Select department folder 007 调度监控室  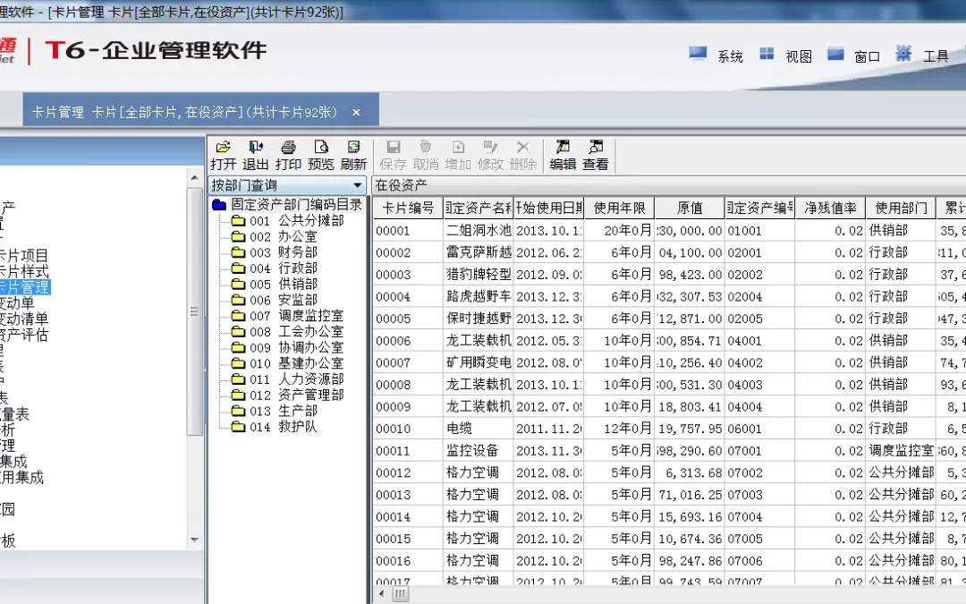(288, 316)
